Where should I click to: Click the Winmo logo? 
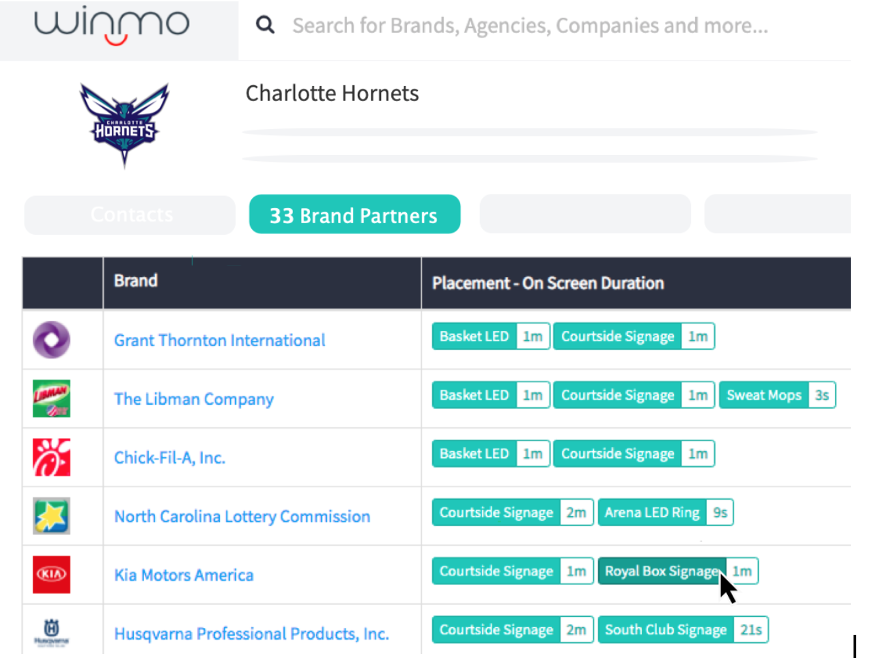(112, 26)
